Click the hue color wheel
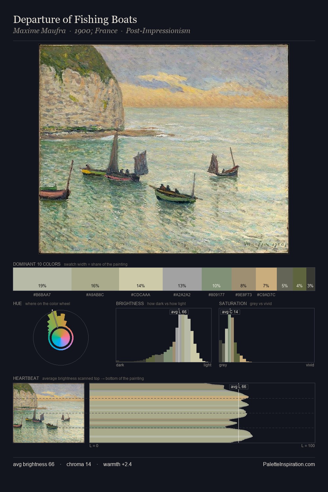This screenshot has width=328, height=492. pyautogui.click(x=61, y=338)
